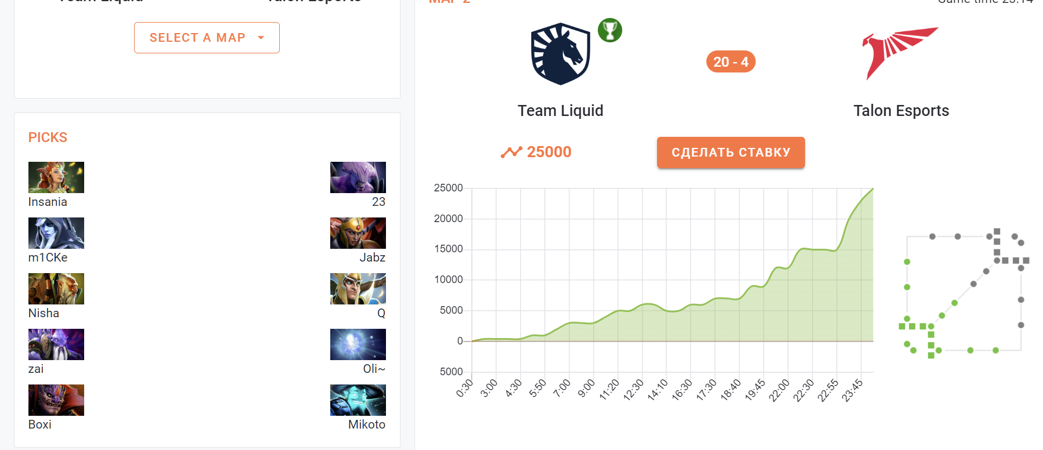The image size is (1043, 450).
Task: Click Jabz's hero portrait
Action: 358,233
